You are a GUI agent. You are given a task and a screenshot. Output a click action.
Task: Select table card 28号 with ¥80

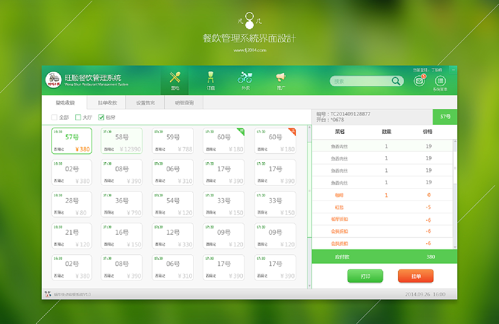click(72, 204)
